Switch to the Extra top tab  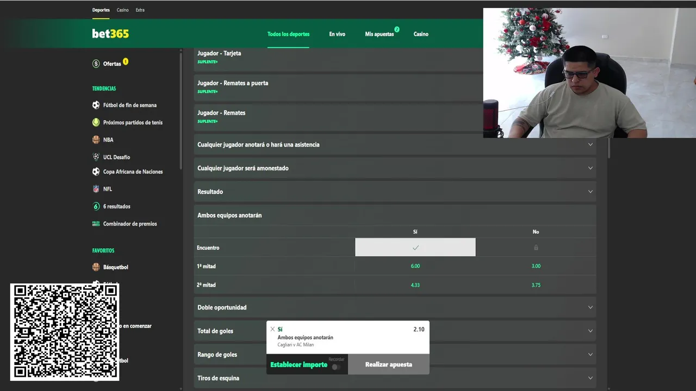click(140, 10)
